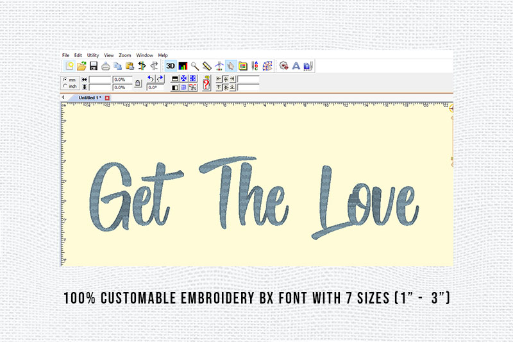The image size is (513, 342).
Task: Align left with the left-edge arrow icon
Action: click(219, 79)
